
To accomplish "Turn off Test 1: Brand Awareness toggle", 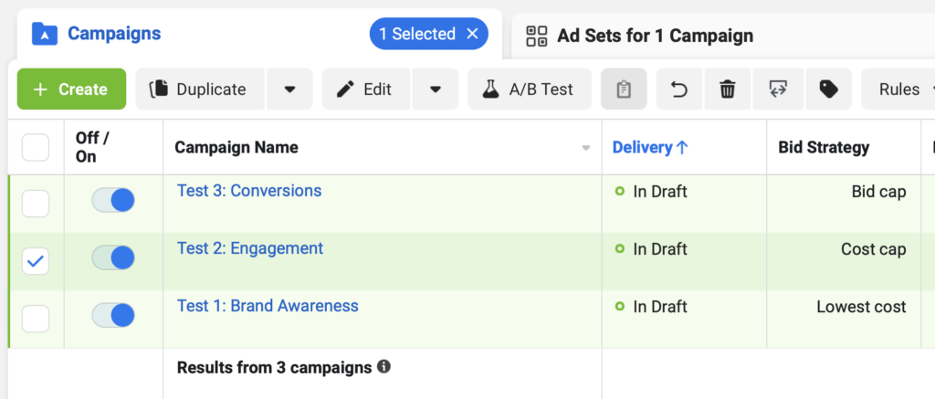I will pos(112,315).
